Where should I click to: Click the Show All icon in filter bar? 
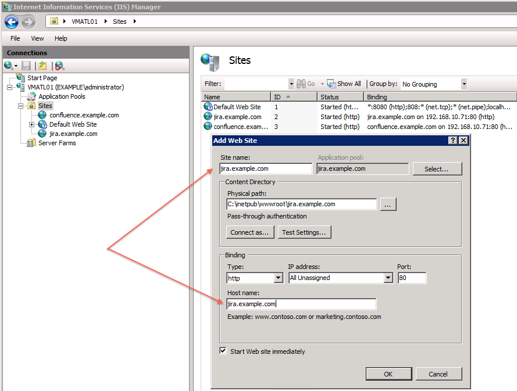click(331, 84)
